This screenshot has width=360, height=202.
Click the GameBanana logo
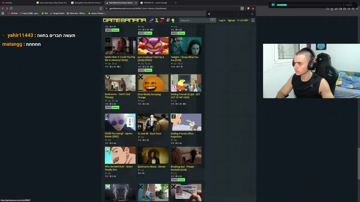click(125, 20)
